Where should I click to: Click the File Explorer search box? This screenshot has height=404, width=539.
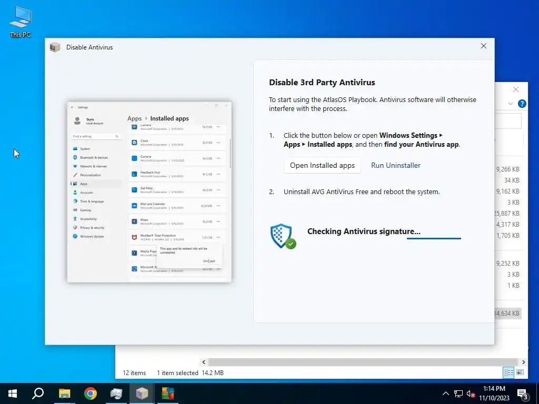pyautogui.click(x=508, y=121)
